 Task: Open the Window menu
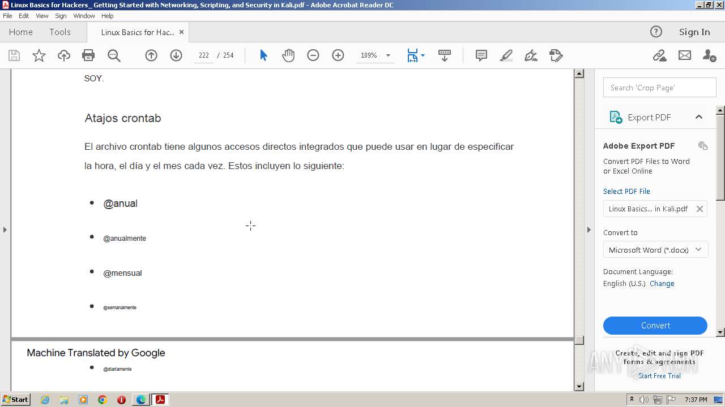point(84,16)
